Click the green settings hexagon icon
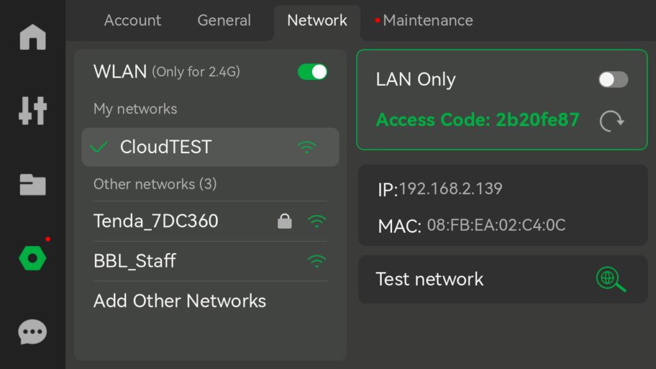656x369 pixels. [x=33, y=258]
